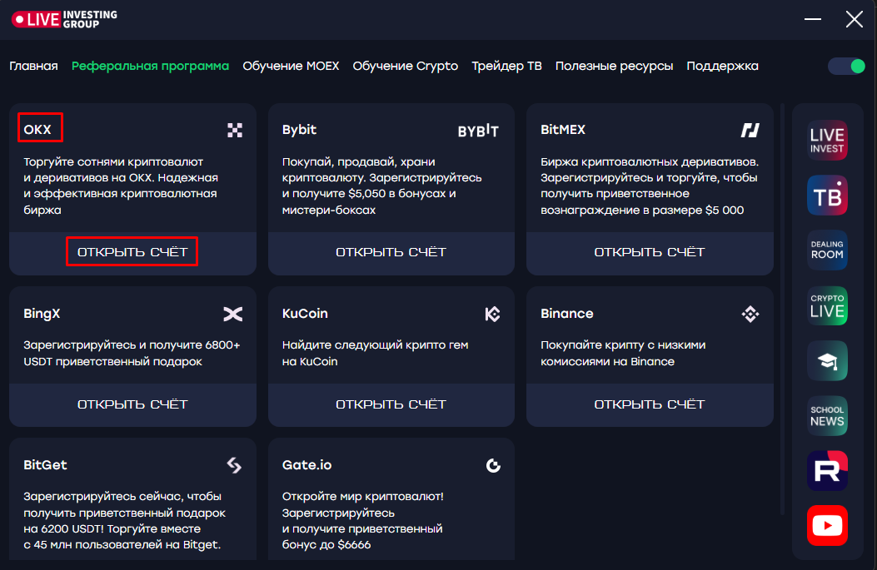Toggle the green theme switch
The height and width of the screenshot is (570, 877).
[847, 67]
